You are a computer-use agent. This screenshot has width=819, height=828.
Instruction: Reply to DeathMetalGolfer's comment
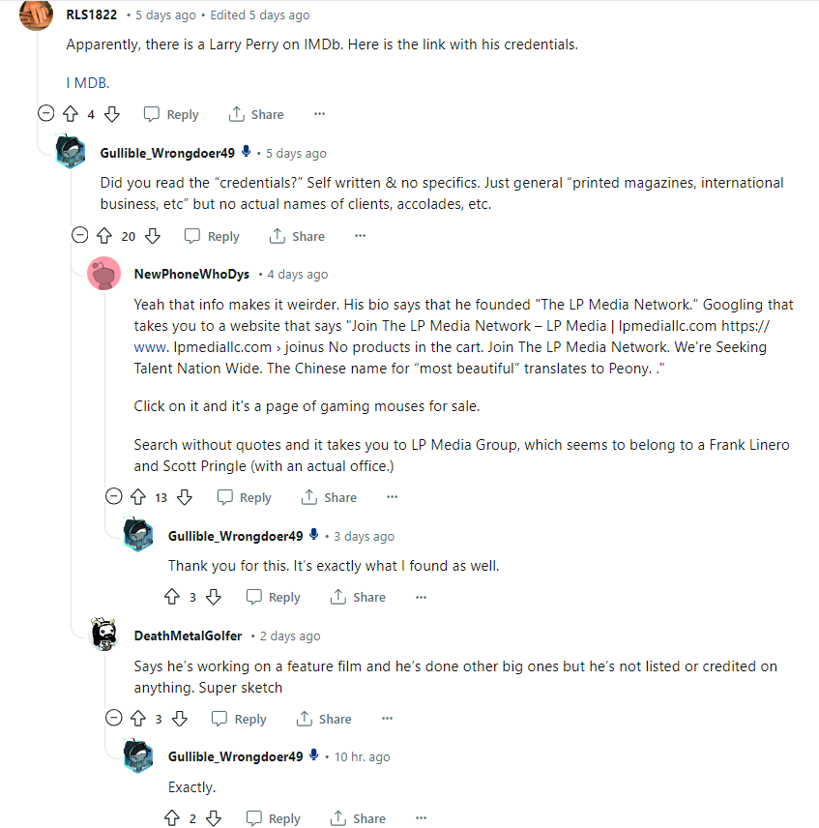click(x=238, y=719)
